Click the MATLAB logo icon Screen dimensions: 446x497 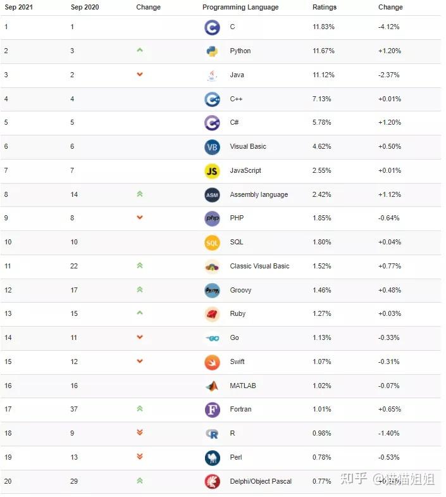click(x=212, y=386)
